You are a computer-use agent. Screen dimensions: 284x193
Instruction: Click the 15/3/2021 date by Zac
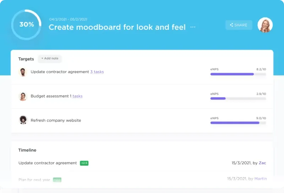point(241,163)
